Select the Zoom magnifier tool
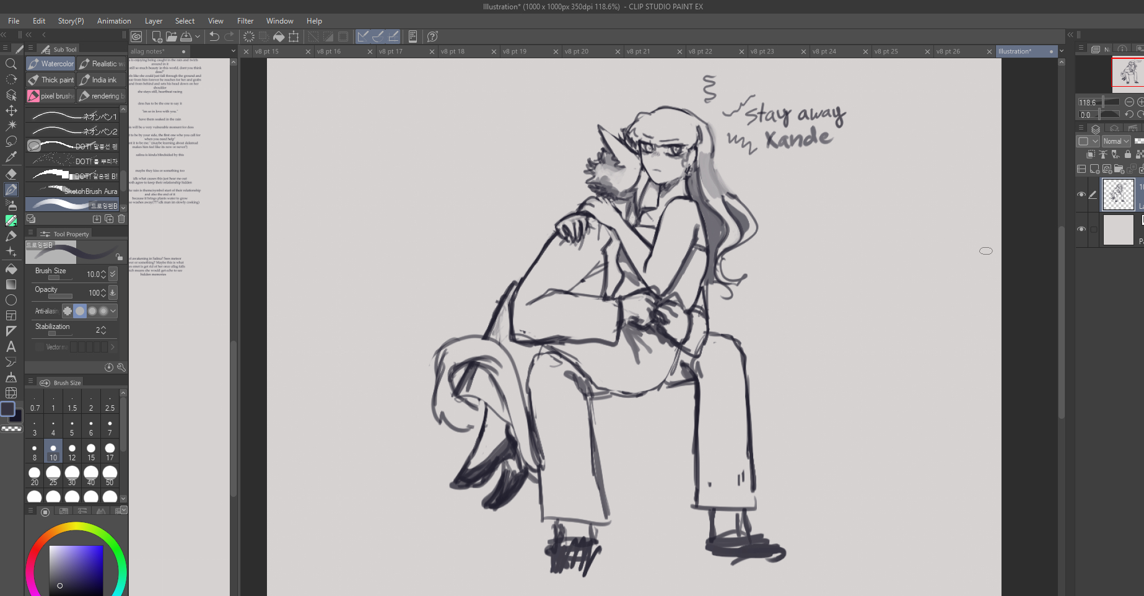The height and width of the screenshot is (596, 1144). click(x=11, y=64)
